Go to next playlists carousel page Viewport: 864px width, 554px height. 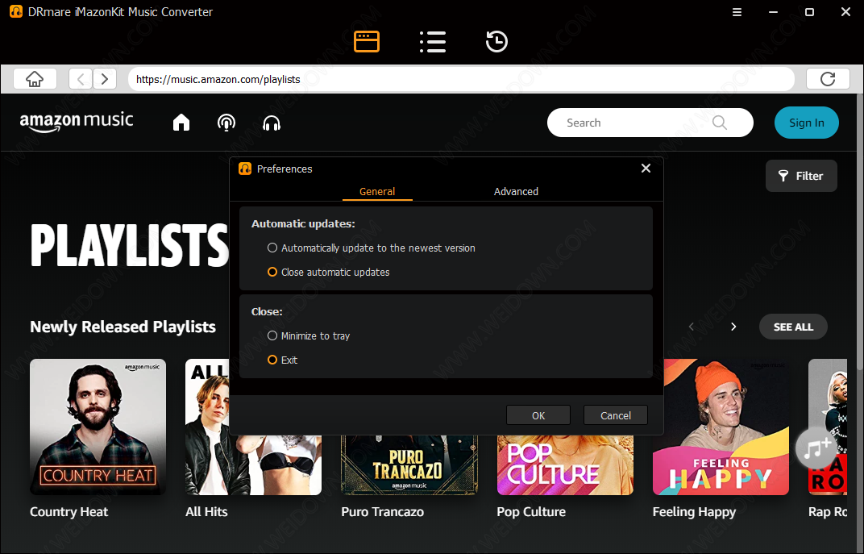[x=733, y=327]
